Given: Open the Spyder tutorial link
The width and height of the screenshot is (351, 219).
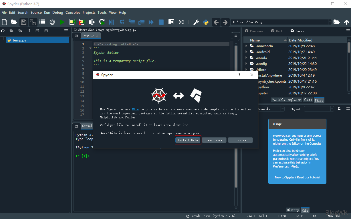Looking at the screenshot, I should coord(315,177).
